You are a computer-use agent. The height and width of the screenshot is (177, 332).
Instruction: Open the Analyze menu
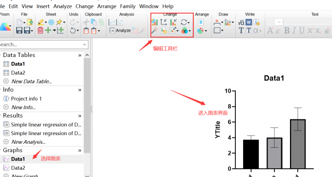click(62, 6)
